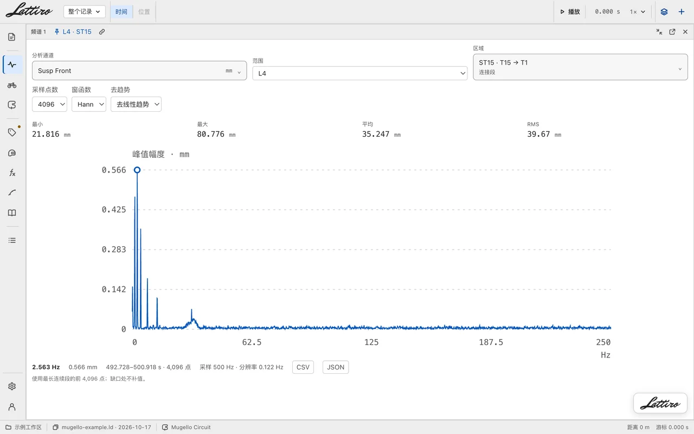Click mugello-example.ld file in status bar

pyautogui.click(x=102, y=427)
